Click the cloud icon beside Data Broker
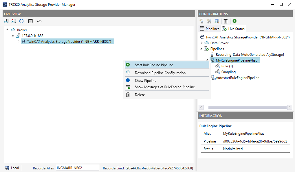Viewport: 295px width, 172px height. (207, 43)
